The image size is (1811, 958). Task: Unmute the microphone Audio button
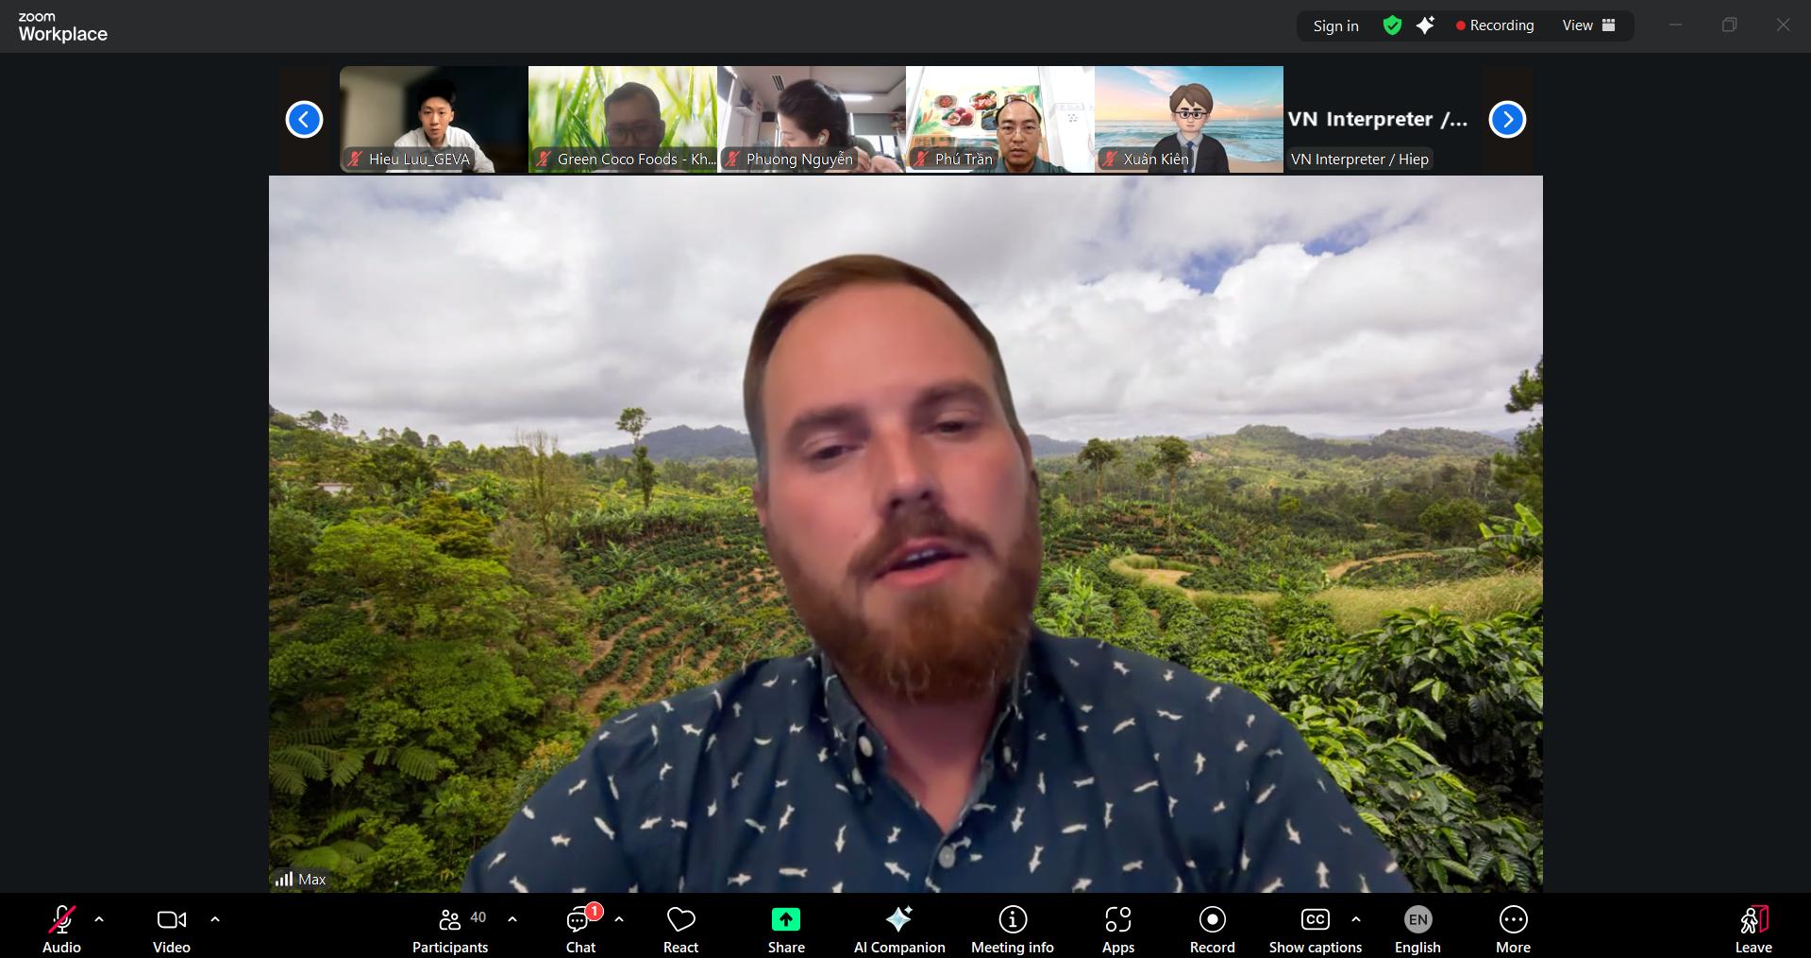coord(61,930)
